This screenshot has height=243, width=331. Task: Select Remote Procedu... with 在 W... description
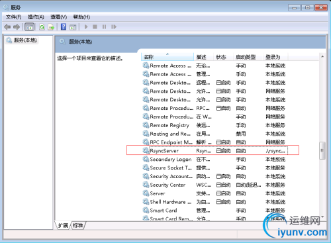click(214, 117)
